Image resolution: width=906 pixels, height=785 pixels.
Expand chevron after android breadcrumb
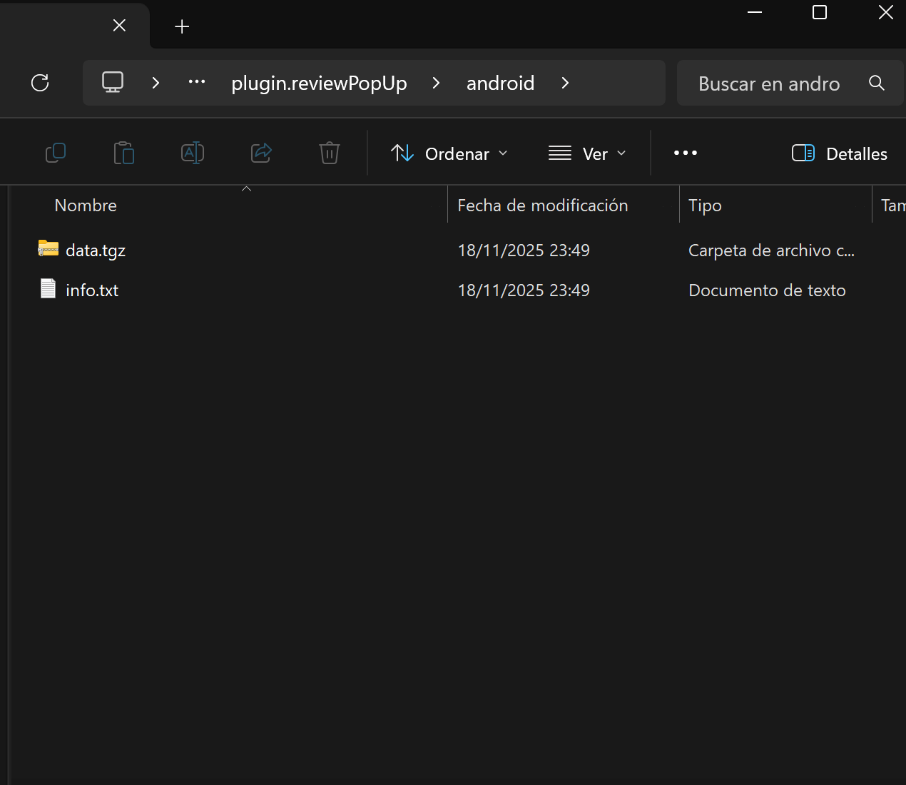coord(565,83)
